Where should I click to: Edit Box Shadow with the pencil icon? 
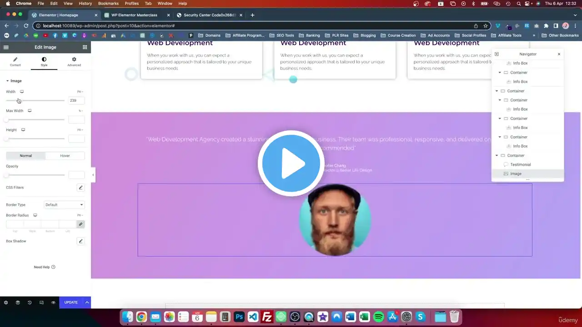[80, 241]
